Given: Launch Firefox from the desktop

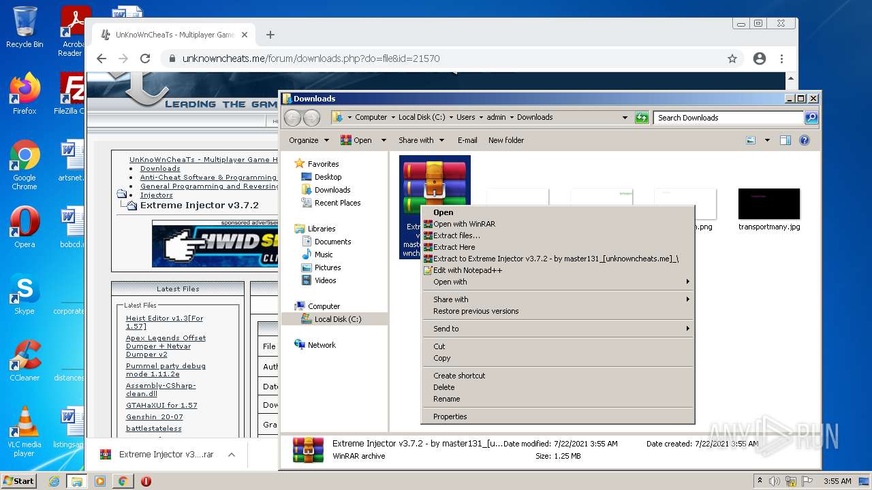Looking at the screenshot, I should click(25, 94).
